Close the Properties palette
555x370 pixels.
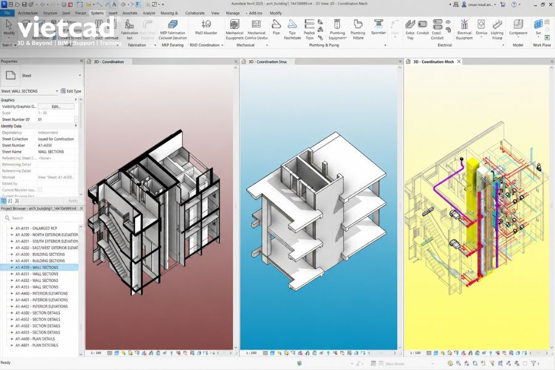[x=81, y=61]
